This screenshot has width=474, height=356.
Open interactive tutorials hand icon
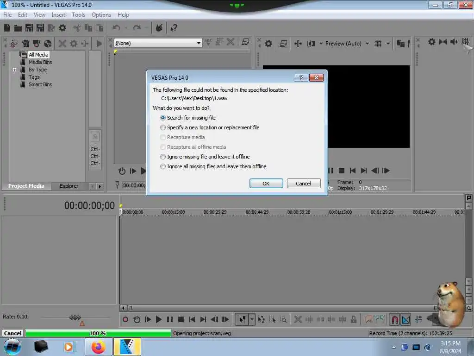pos(159,28)
